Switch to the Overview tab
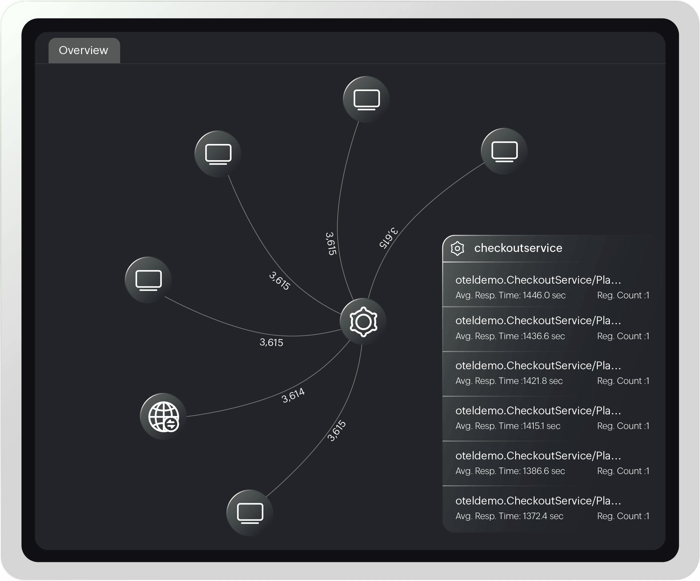This screenshot has height=581, width=700. point(83,50)
